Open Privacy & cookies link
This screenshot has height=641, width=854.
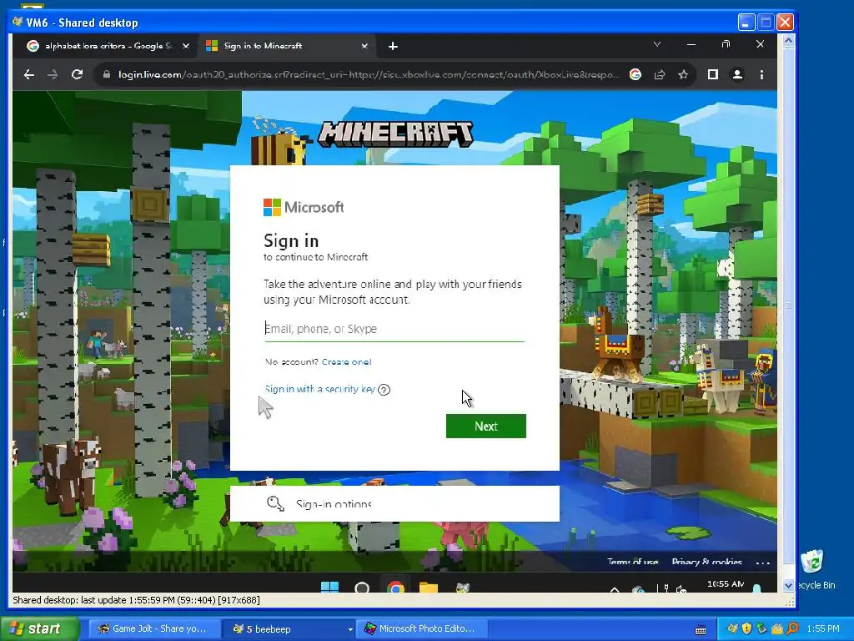pyautogui.click(x=707, y=562)
